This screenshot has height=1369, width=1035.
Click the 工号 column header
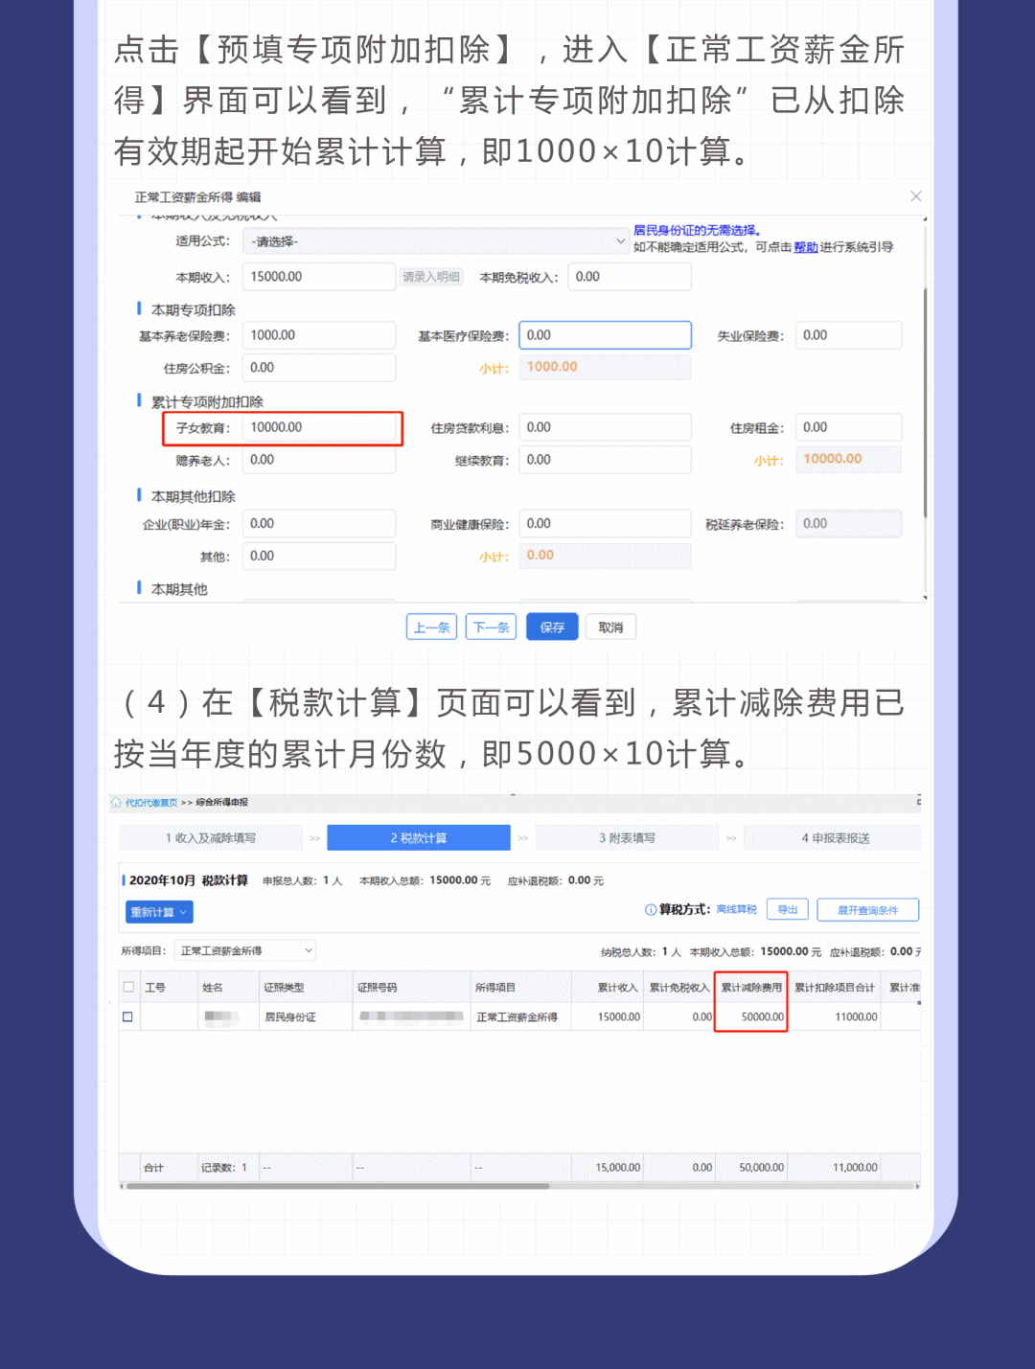168,988
